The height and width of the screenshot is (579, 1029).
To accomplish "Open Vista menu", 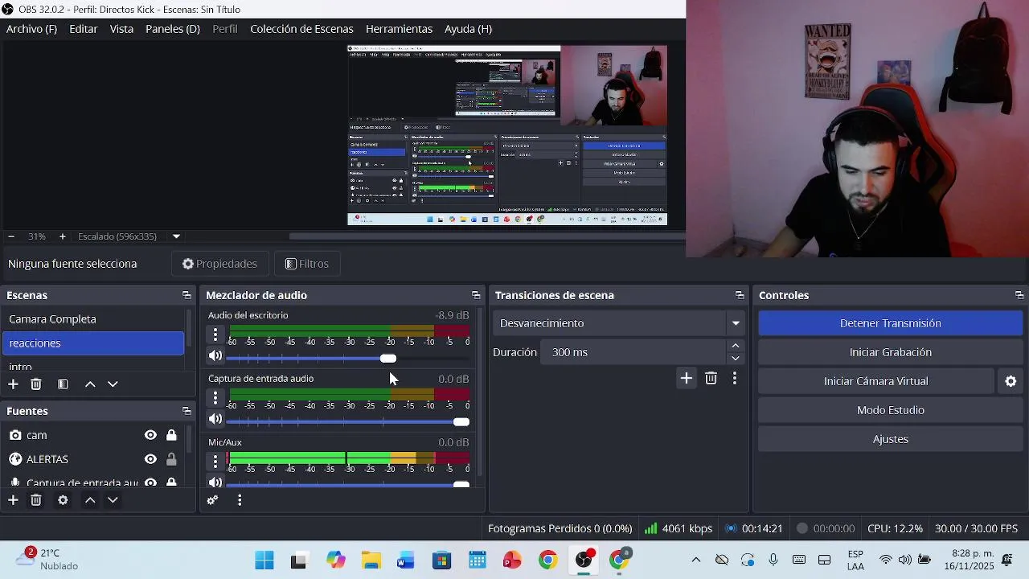I will point(121,29).
